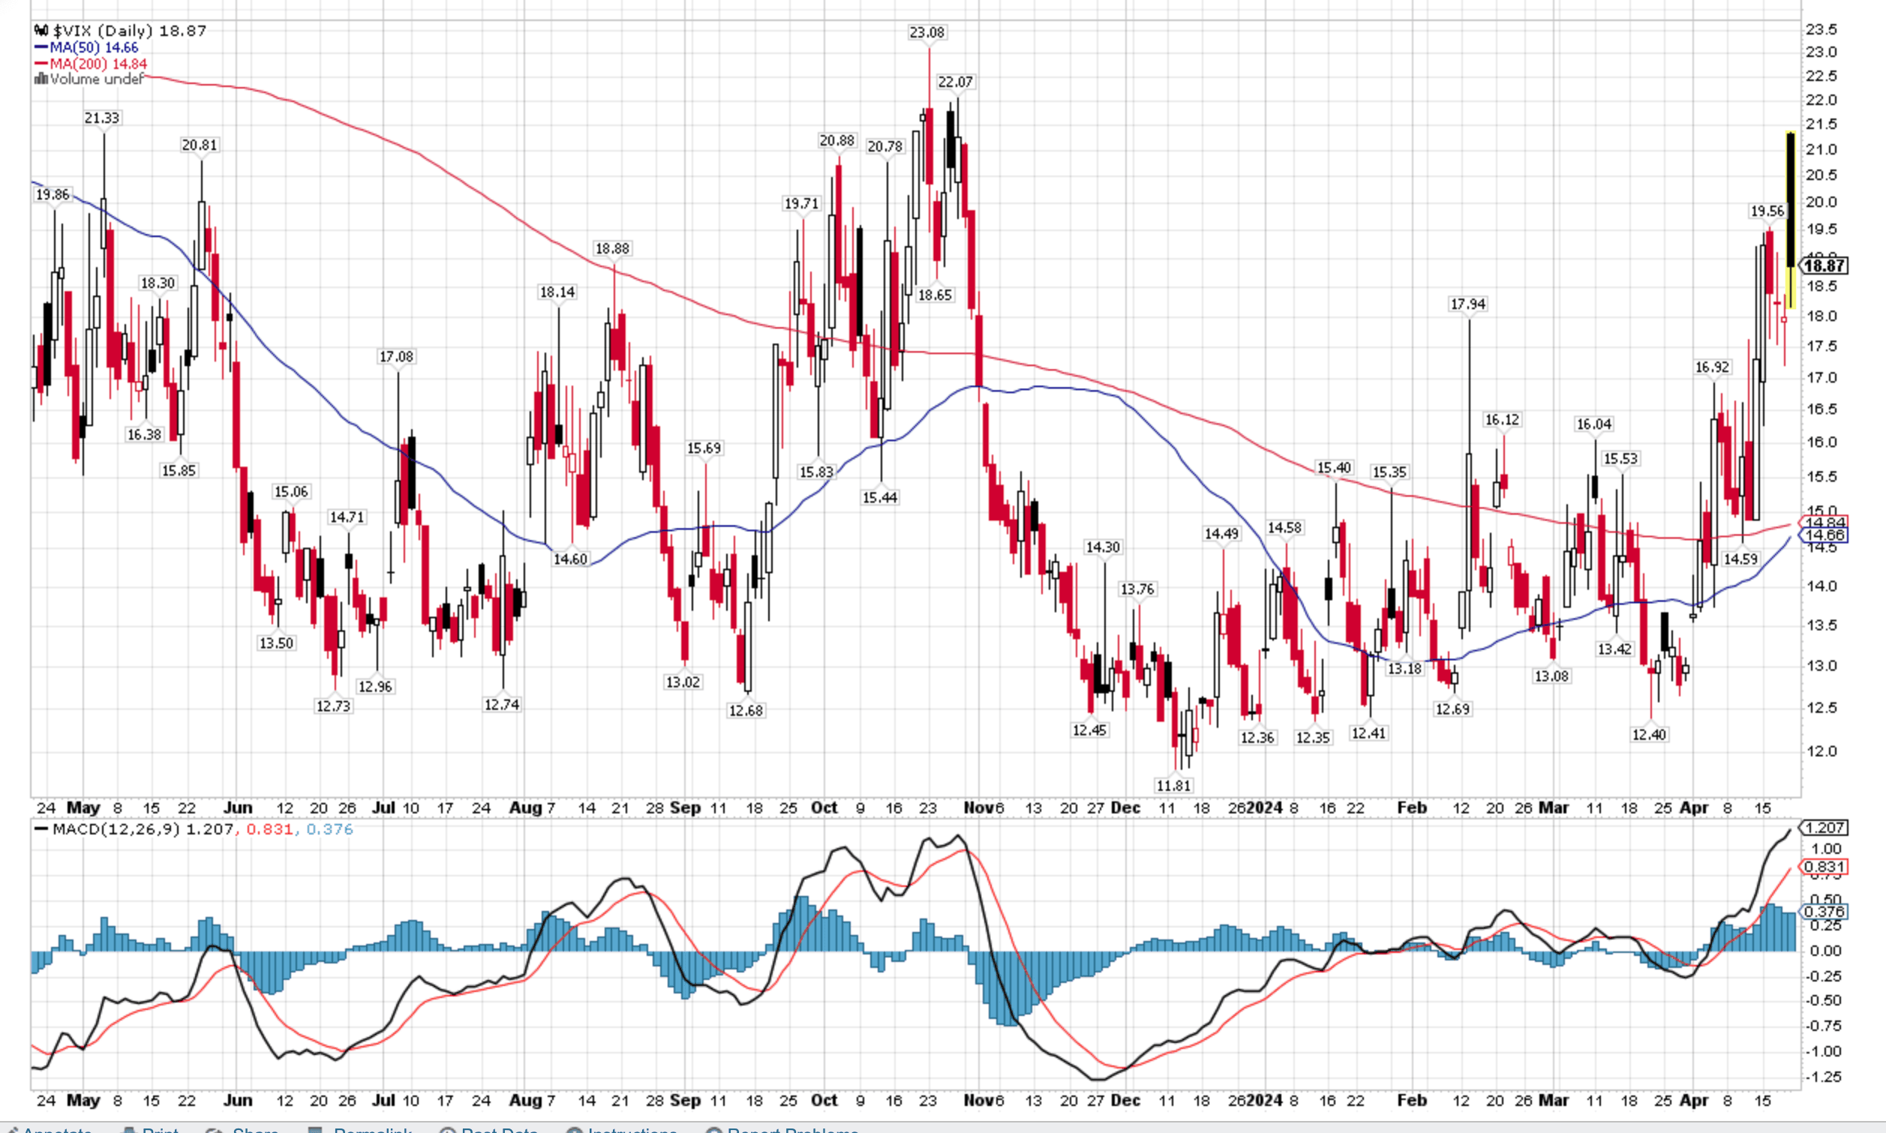Click the Permalink icon
The image size is (1886, 1133).
click(x=317, y=1129)
